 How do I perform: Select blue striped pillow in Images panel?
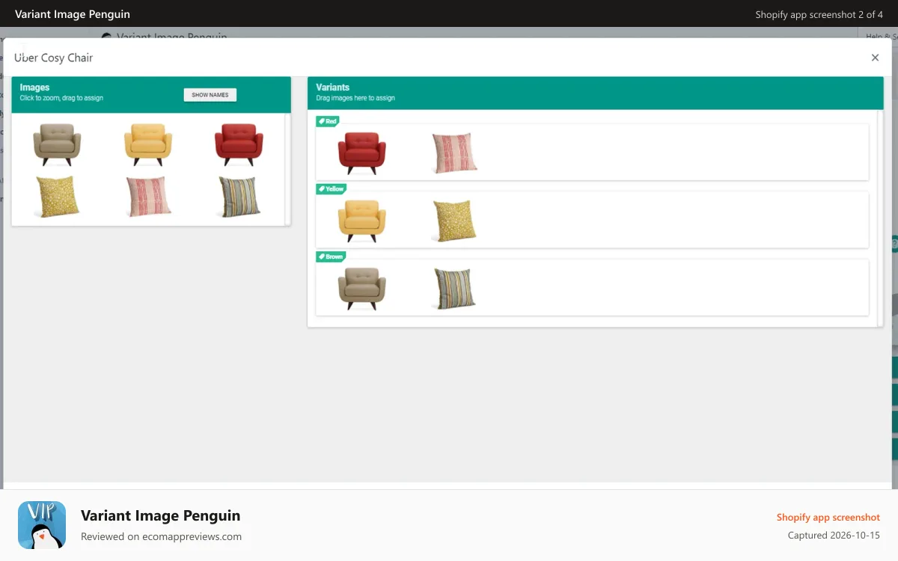[239, 197]
